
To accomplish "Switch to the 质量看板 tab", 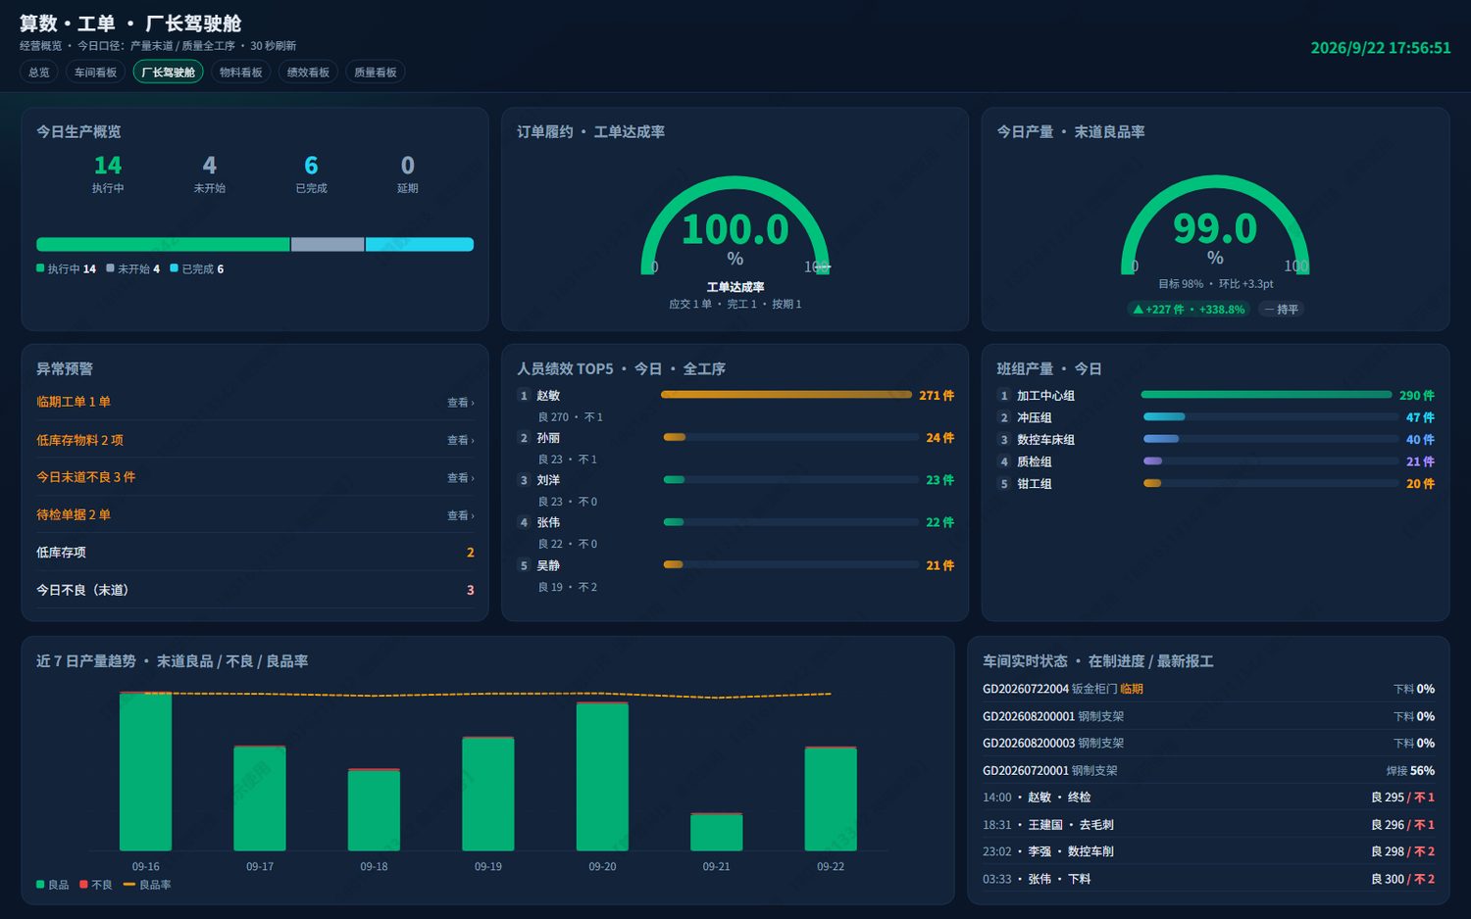I will [x=376, y=73].
